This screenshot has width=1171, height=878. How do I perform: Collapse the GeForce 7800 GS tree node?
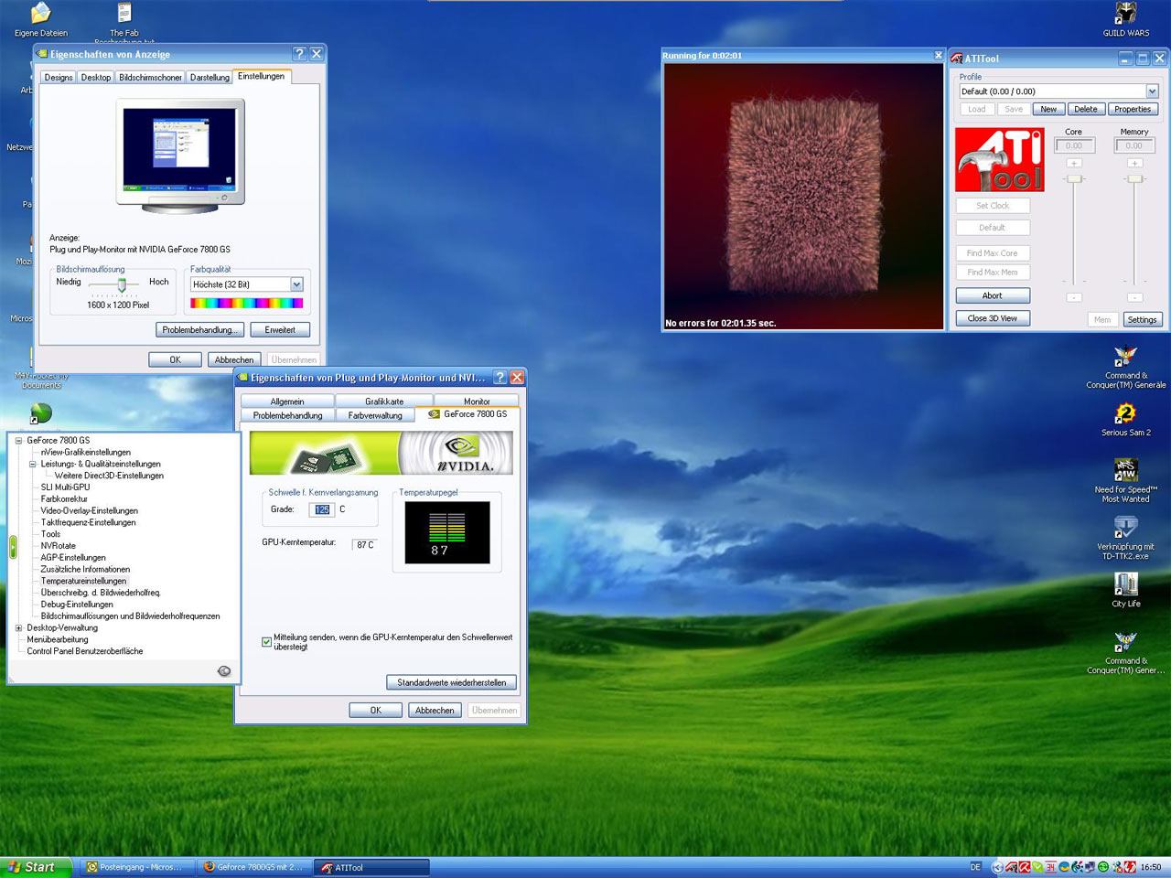point(18,440)
